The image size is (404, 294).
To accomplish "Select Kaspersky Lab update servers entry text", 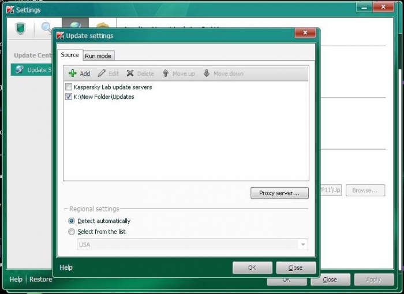I will (x=113, y=87).
